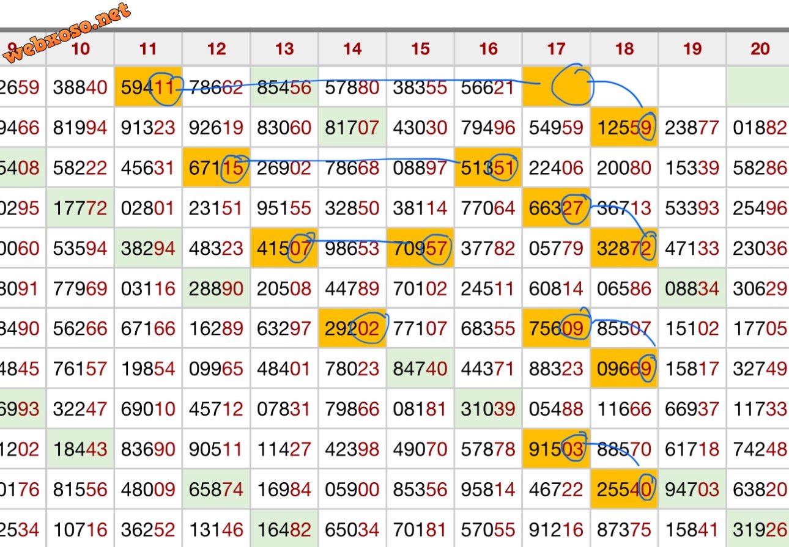Select the circled number 29202
This screenshot has height=547, width=789.
pos(352,329)
